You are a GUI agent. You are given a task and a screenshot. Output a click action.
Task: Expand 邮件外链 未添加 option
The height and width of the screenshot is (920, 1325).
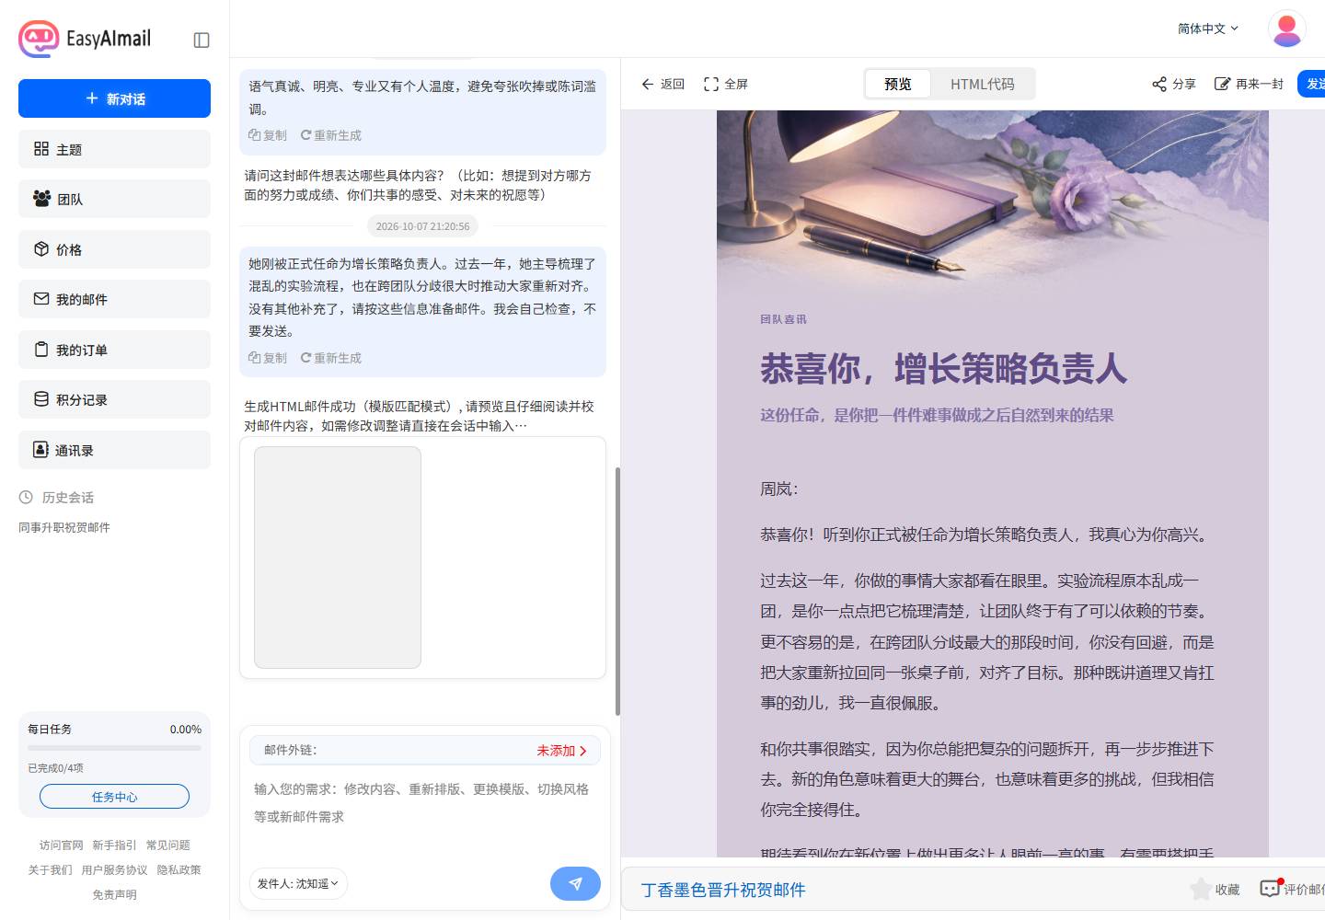pos(562,751)
